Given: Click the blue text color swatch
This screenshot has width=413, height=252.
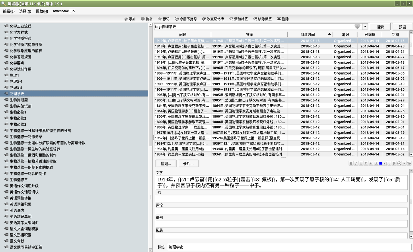Looking at the screenshot, I should coord(381,163).
